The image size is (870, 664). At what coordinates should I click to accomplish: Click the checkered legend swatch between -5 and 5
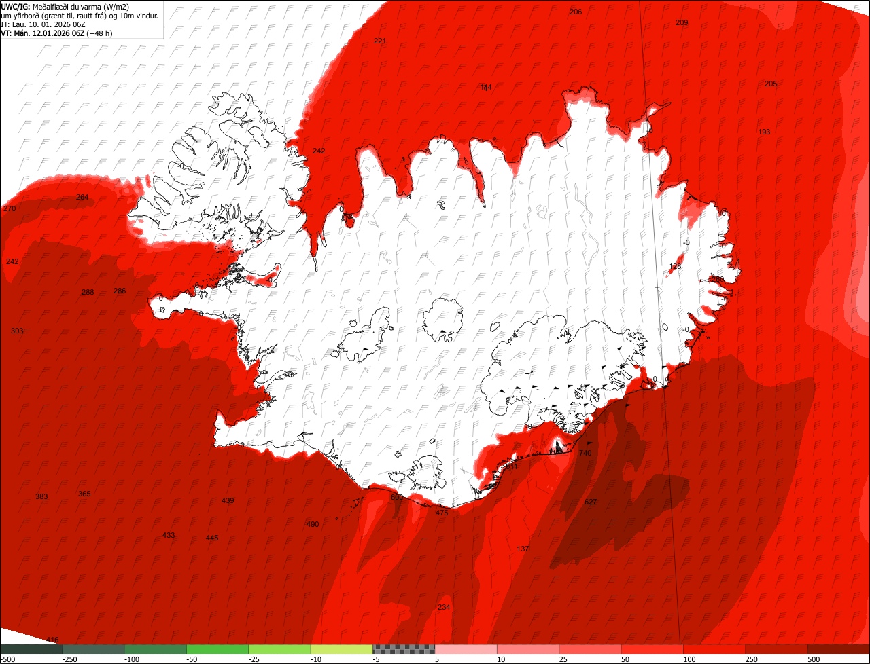pyautogui.click(x=404, y=649)
